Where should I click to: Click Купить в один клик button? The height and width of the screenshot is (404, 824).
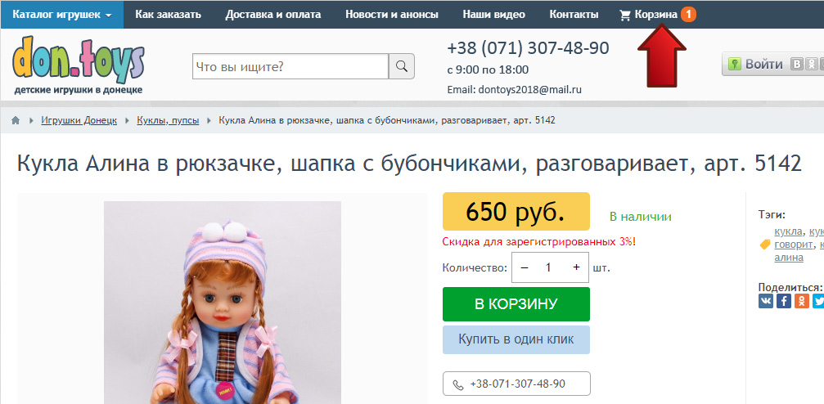pos(516,339)
